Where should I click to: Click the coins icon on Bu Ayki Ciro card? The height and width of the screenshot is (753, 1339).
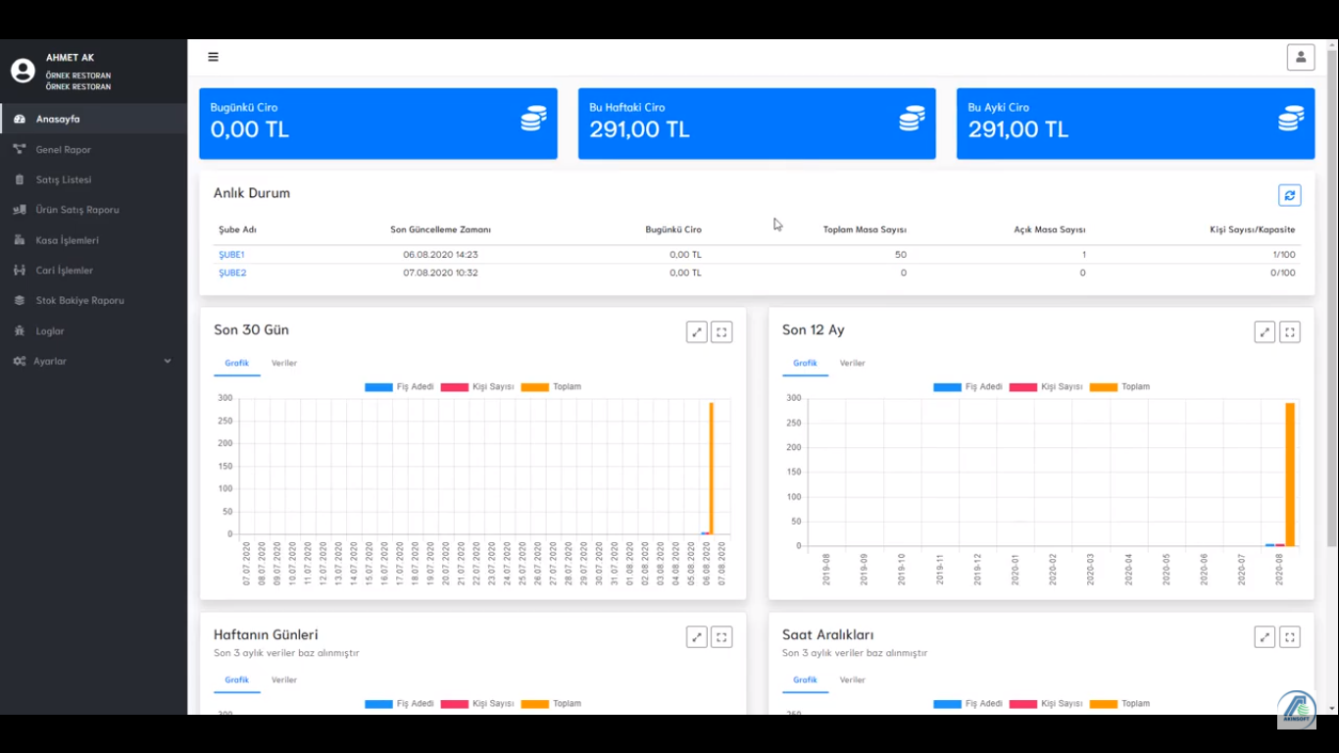[x=1291, y=119]
